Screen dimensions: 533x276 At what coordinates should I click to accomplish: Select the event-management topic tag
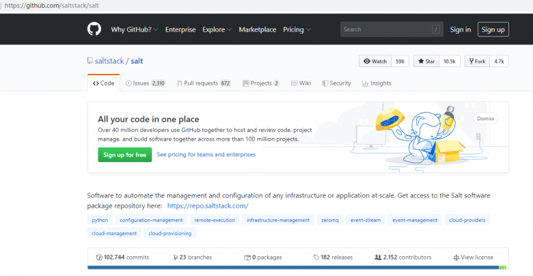(x=415, y=220)
